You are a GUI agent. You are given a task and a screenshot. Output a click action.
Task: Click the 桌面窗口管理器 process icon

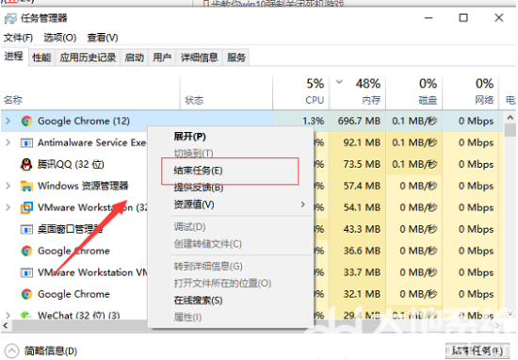click(26, 229)
